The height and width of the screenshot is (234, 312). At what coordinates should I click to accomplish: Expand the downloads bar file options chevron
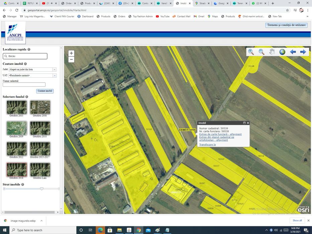click(x=41, y=221)
